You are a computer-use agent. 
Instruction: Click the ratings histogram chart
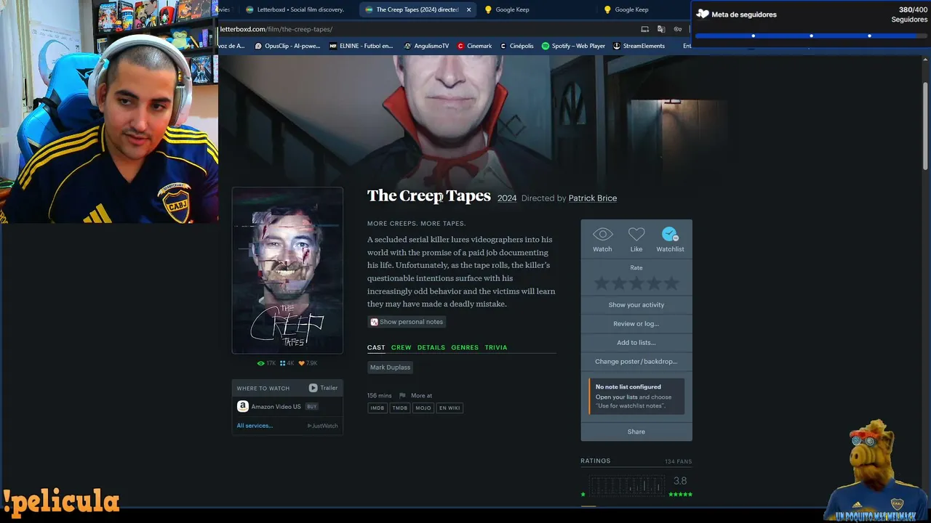click(x=626, y=485)
